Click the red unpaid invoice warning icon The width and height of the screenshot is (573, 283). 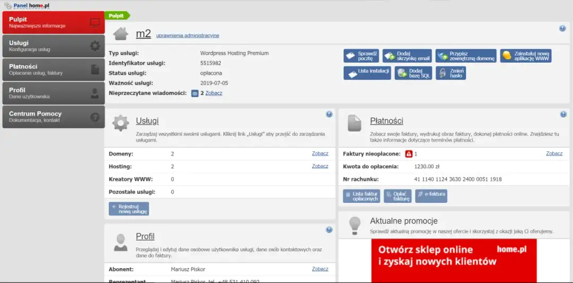point(409,154)
